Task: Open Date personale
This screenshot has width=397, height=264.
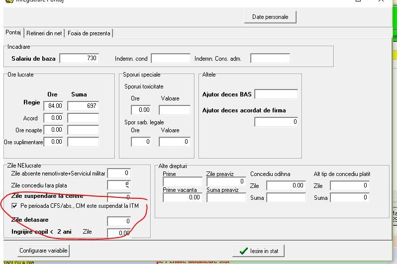Action: pos(270,17)
